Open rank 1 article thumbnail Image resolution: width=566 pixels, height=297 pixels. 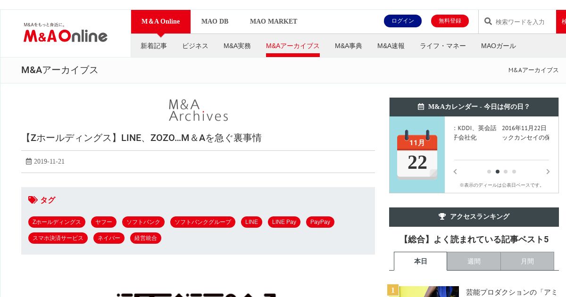tap(423, 291)
